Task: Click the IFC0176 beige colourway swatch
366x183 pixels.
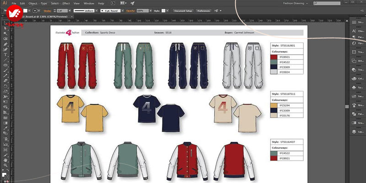Action: tap(274, 116)
